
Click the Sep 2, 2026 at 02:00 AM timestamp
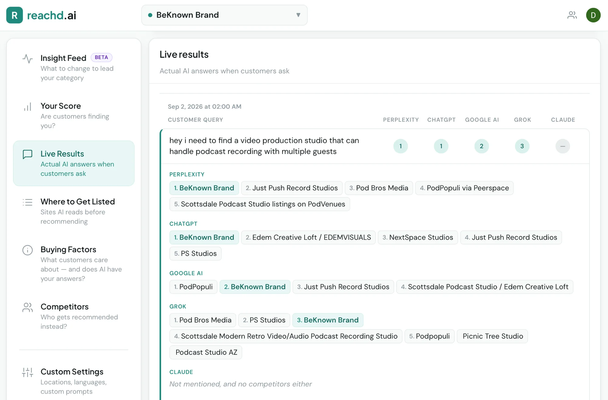[205, 107]
